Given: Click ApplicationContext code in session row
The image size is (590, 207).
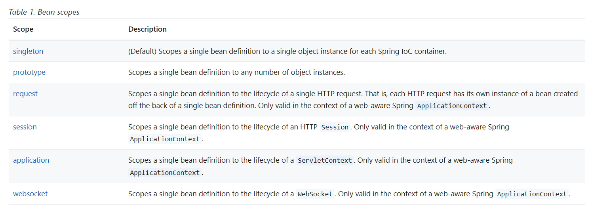Looking at the screenshot, I should click(x=165, y=139).
